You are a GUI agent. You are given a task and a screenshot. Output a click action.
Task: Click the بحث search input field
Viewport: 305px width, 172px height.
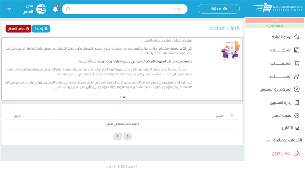[x=128, y=9]
